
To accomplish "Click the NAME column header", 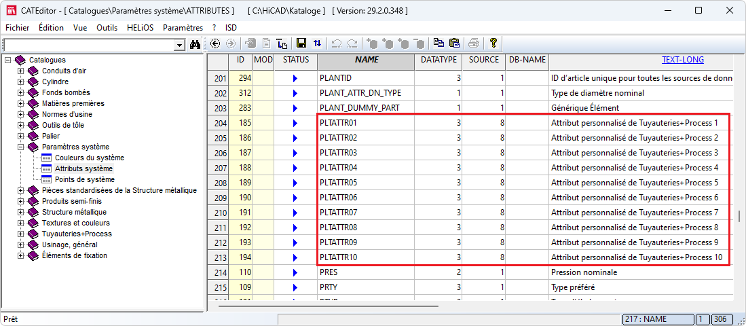I will (367, 60).
